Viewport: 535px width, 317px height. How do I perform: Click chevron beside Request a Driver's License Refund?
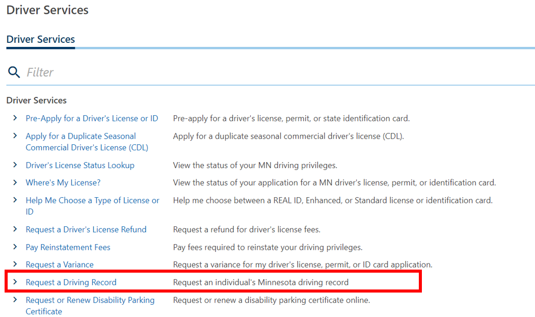15,230
